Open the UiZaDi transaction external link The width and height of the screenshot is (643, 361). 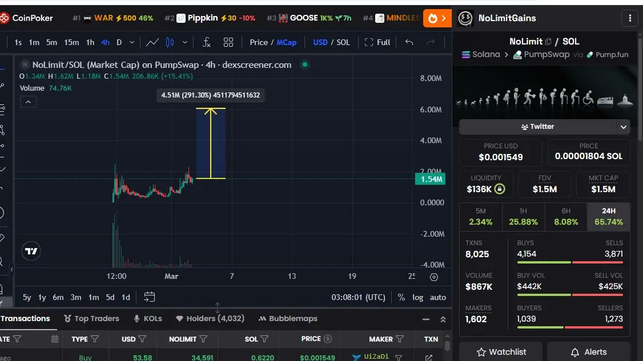428,358
